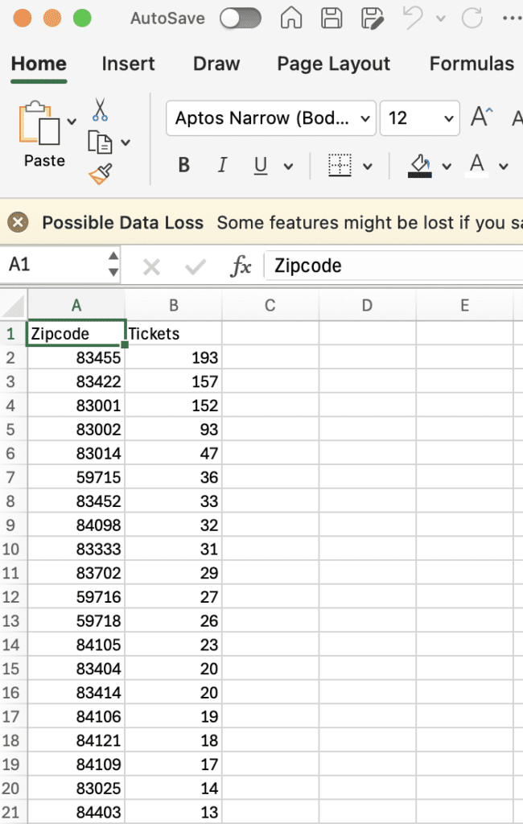The height and width of the screenshot is (824, 523).
Task: Click the Increase Font Size icon
Action: (x=481, y=117)
